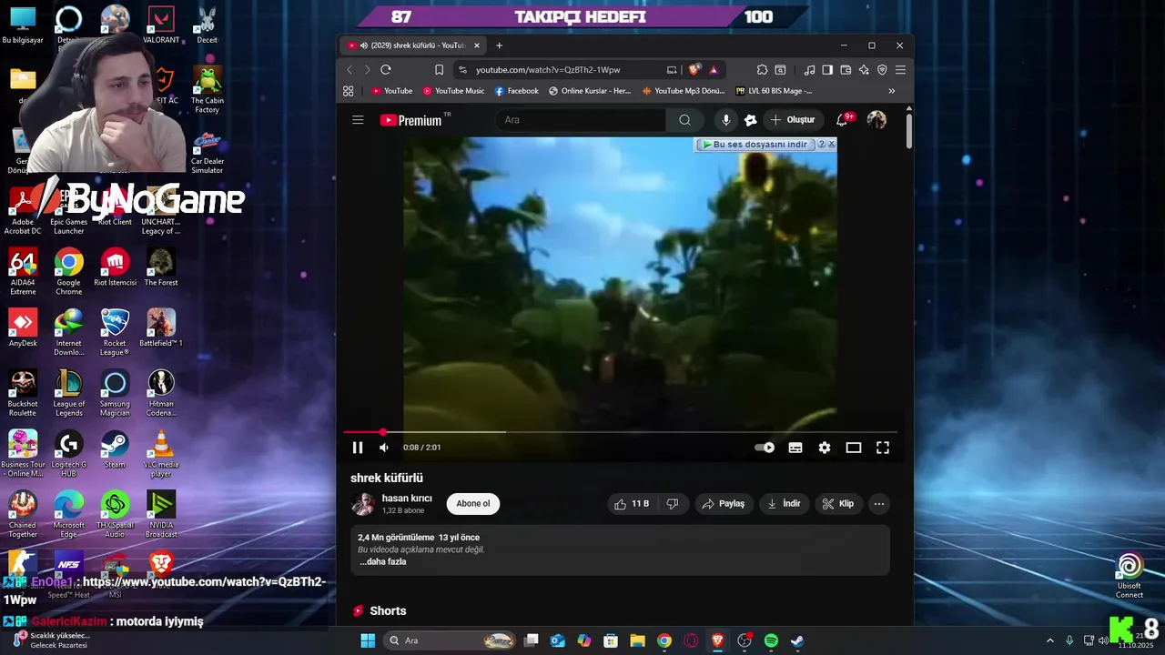Open Brave Shields lion icon
The width and height of the screenshot is (1165, 655).
coord(694,70)
